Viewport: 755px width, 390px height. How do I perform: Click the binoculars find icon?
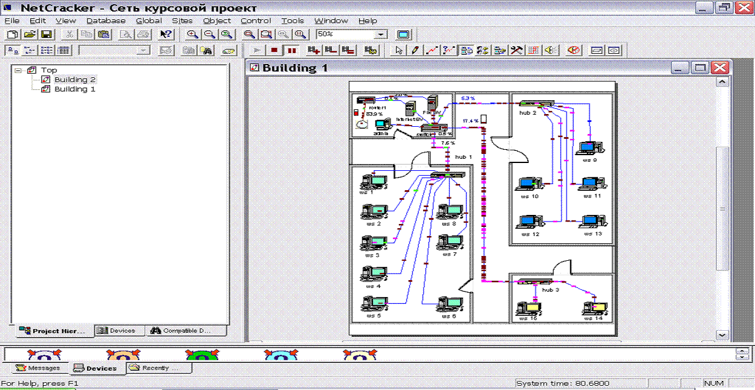point(207,51)
